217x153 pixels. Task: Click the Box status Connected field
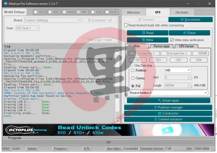131,149
